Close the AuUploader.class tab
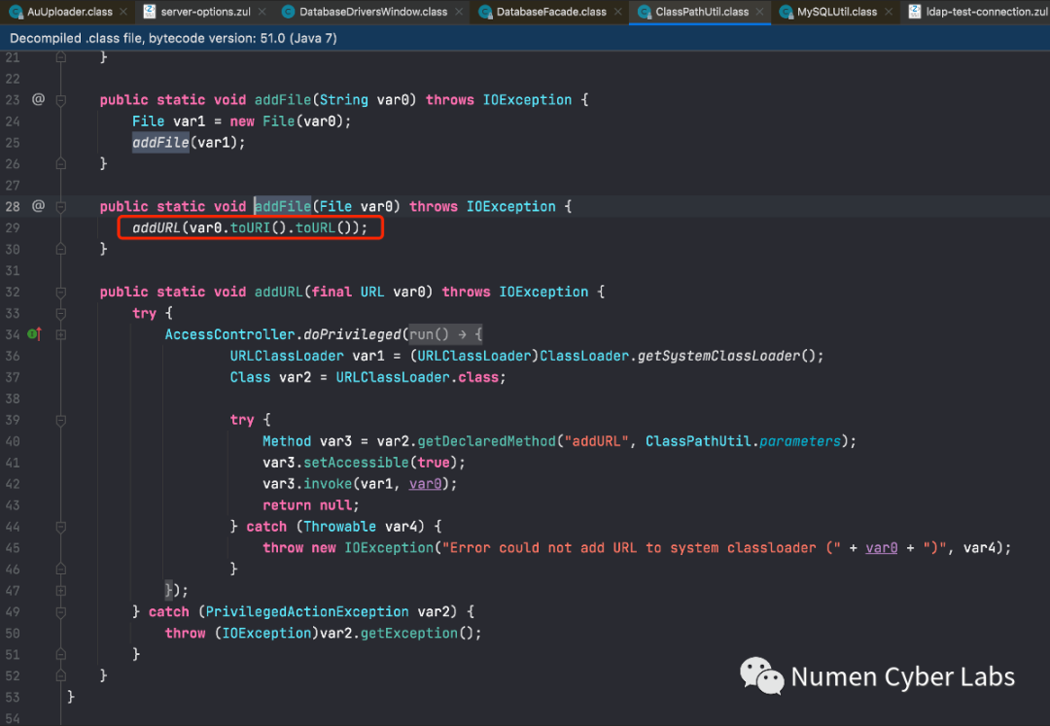 click(x=123, y=12)
